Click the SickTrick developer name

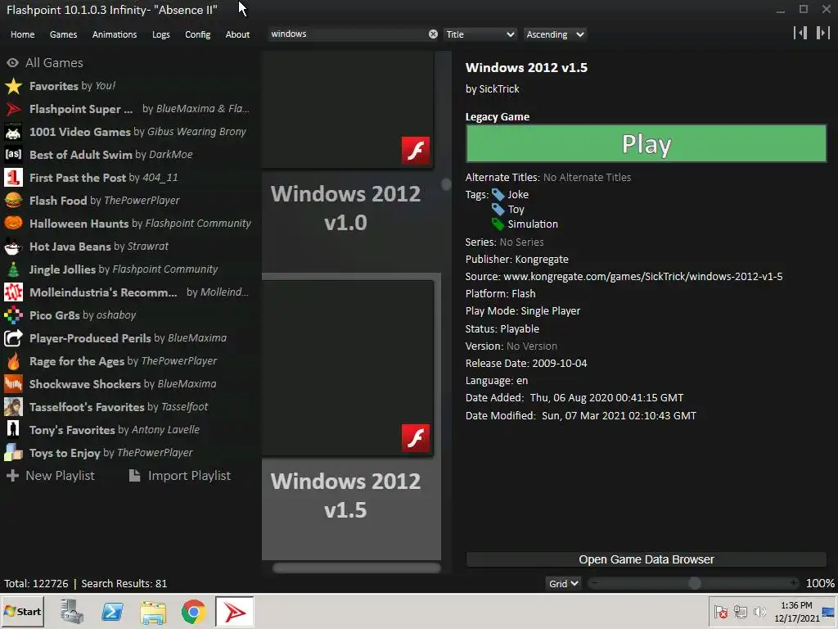tap(499, 89)
